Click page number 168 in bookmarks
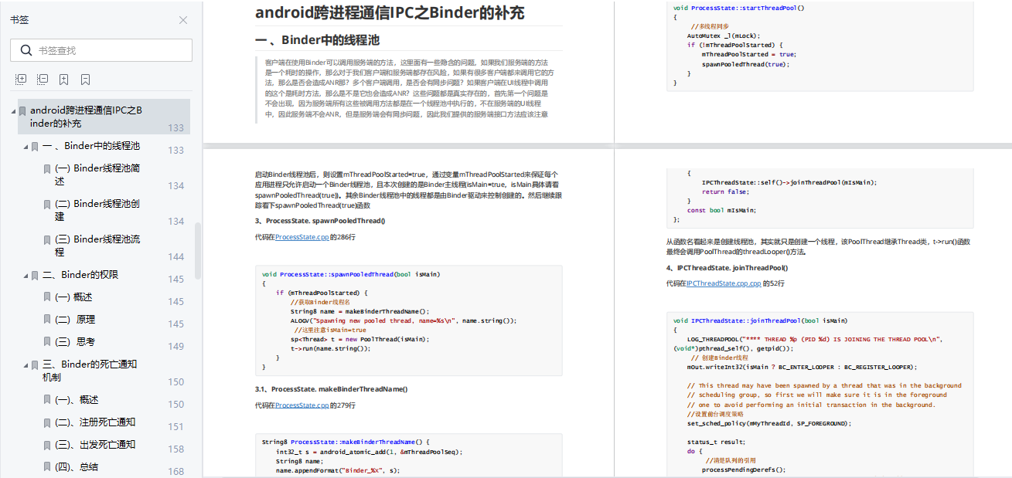Screen dimensions: 1012x478 176,471
